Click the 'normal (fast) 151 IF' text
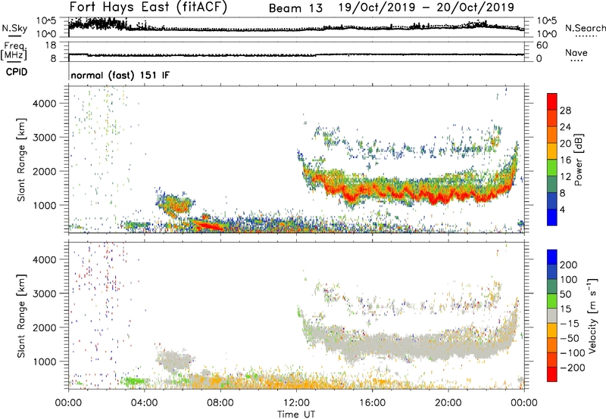Screen dimensions: 606x419 click(120, 75)
